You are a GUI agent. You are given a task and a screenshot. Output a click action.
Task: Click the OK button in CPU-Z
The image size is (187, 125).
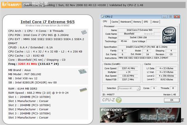172,100
